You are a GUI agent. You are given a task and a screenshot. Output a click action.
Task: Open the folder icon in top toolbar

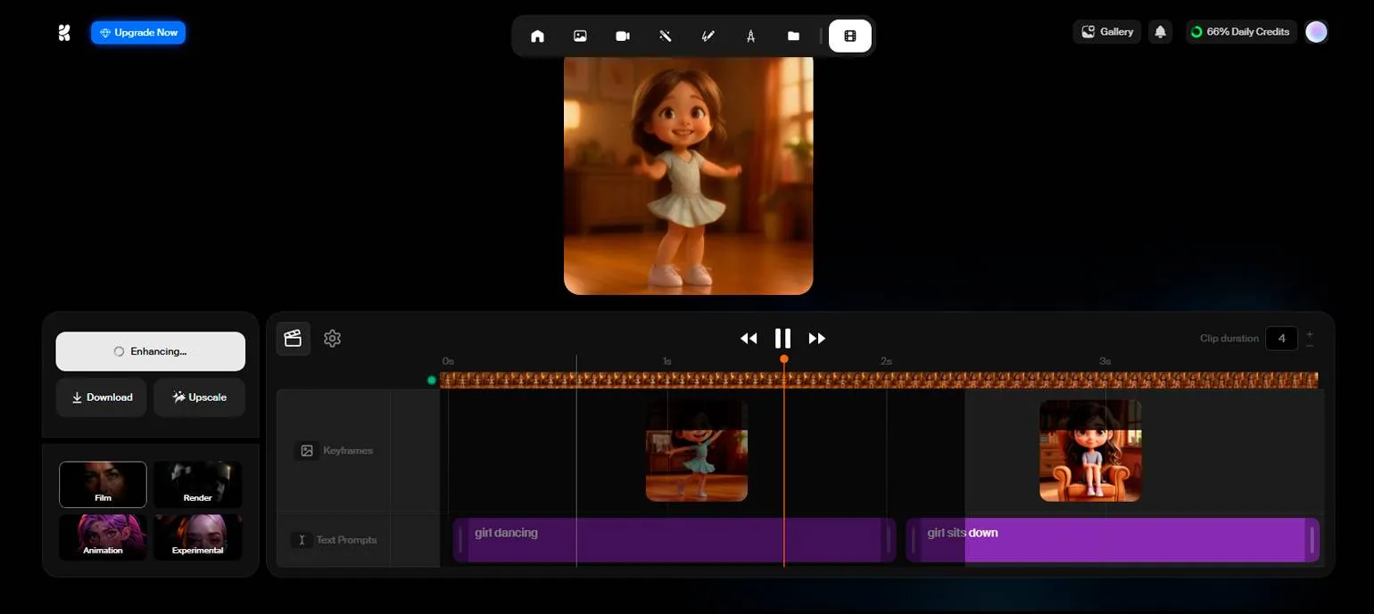[793, 36]
